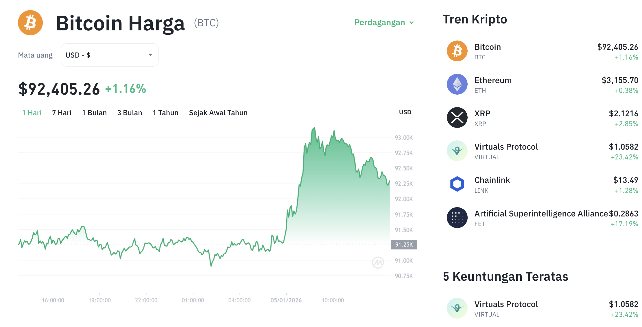This screenshot has height=327, width=642.
Task: Click the peak of the green price chart
Action: 314,127
